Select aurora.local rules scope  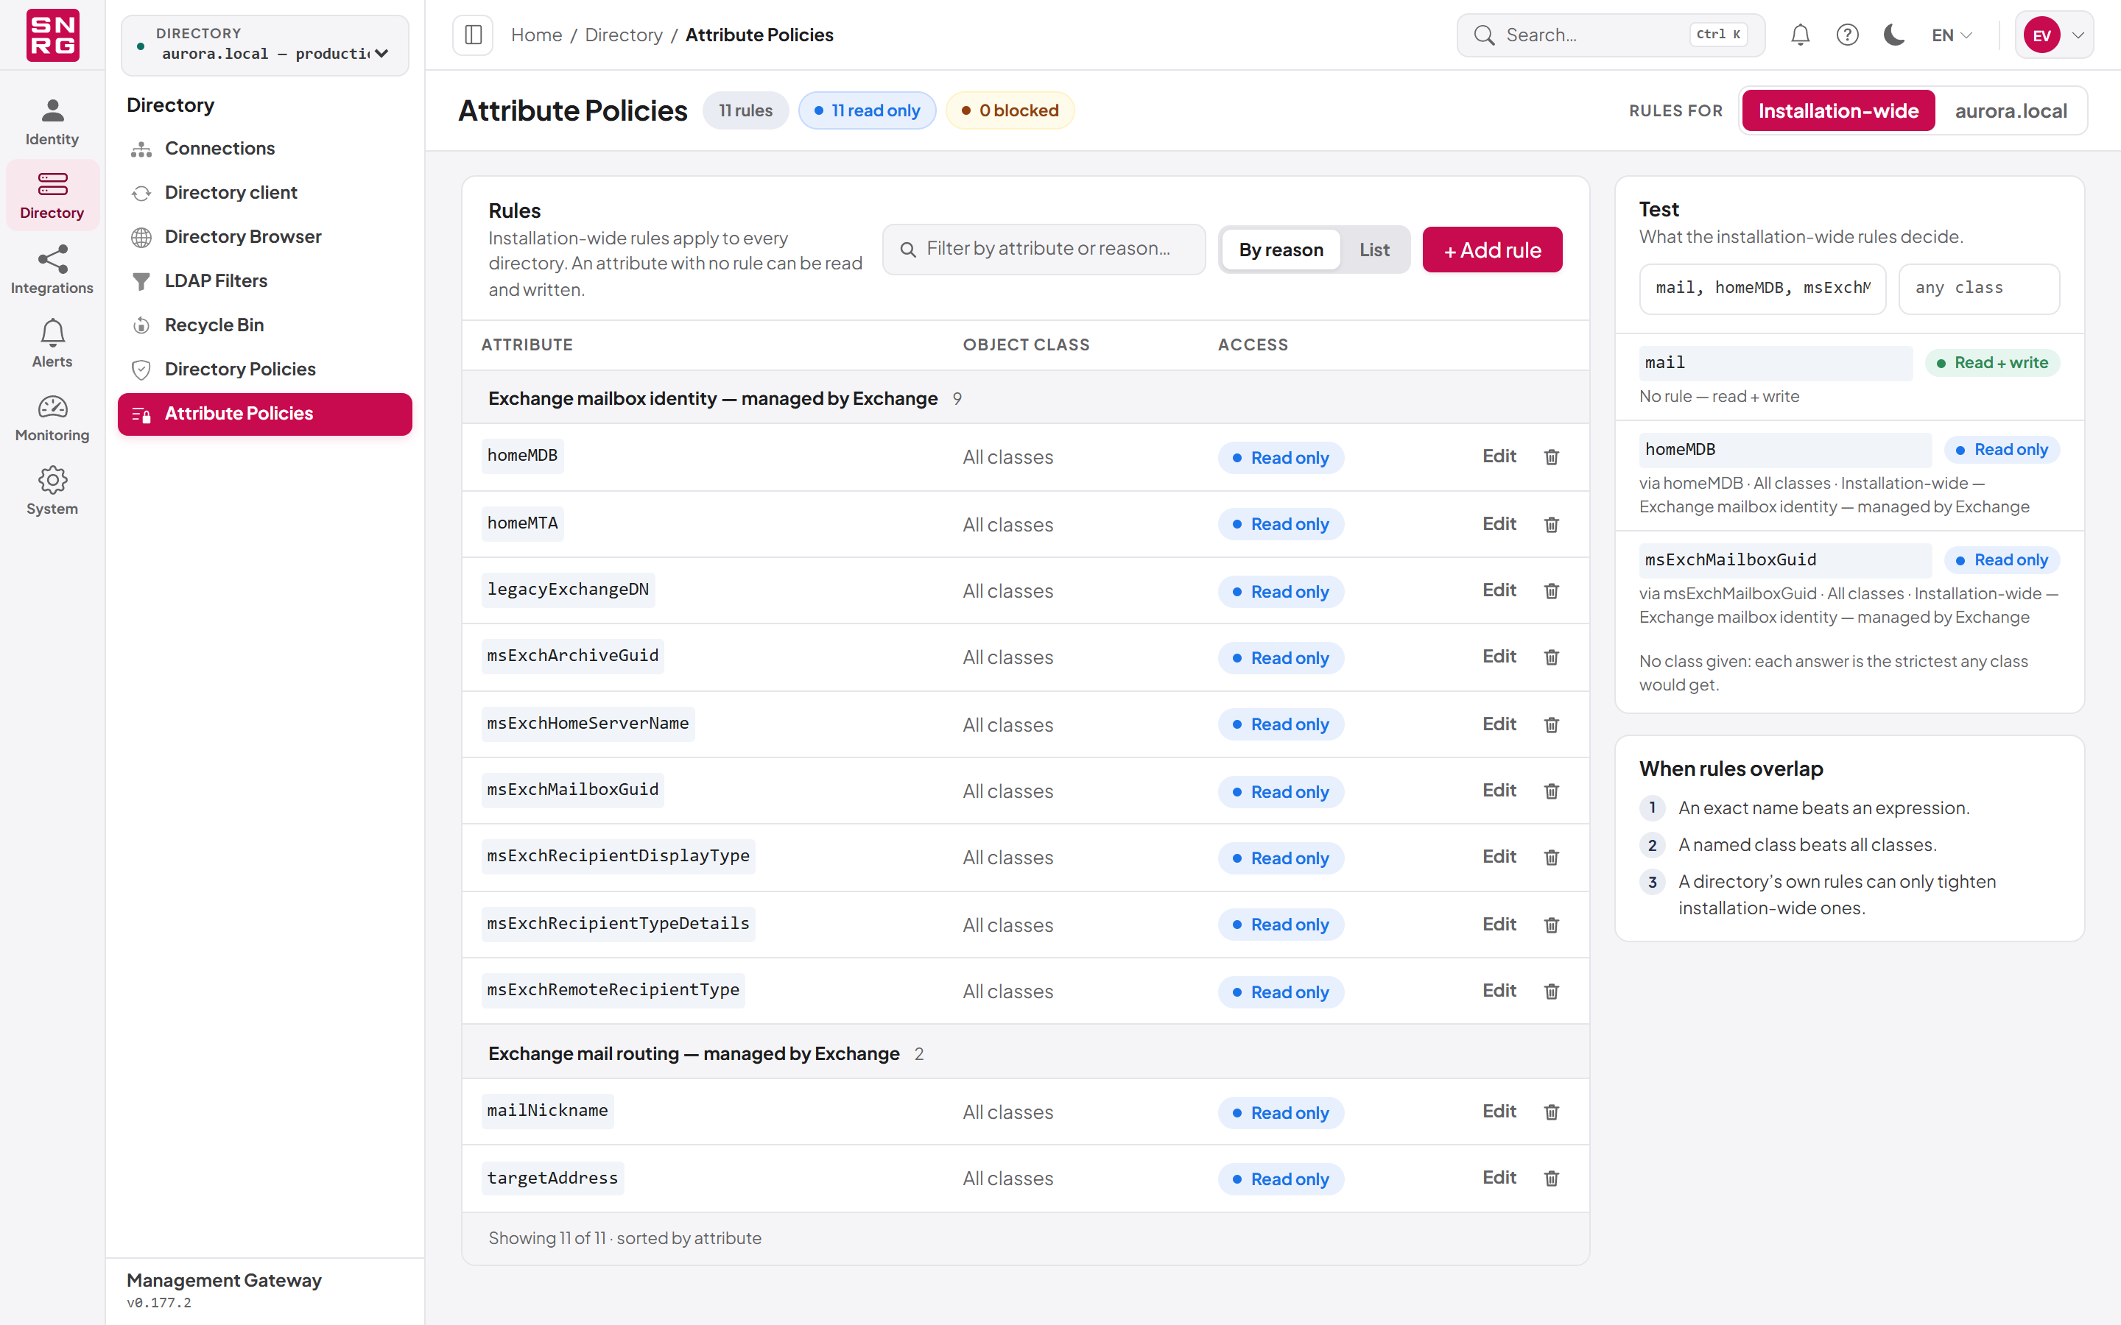2011,110
